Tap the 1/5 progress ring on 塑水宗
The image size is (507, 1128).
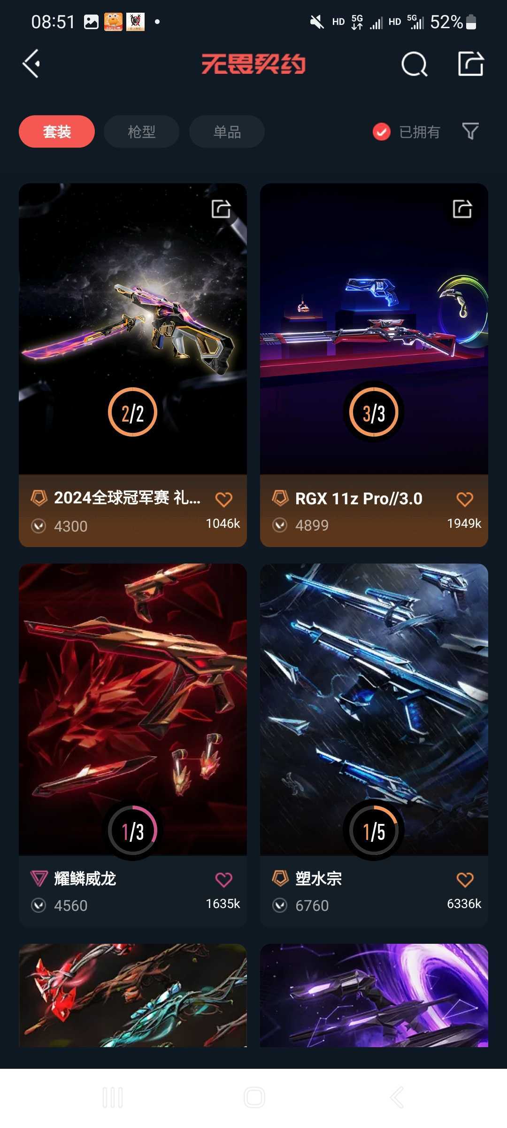[374, 830]
